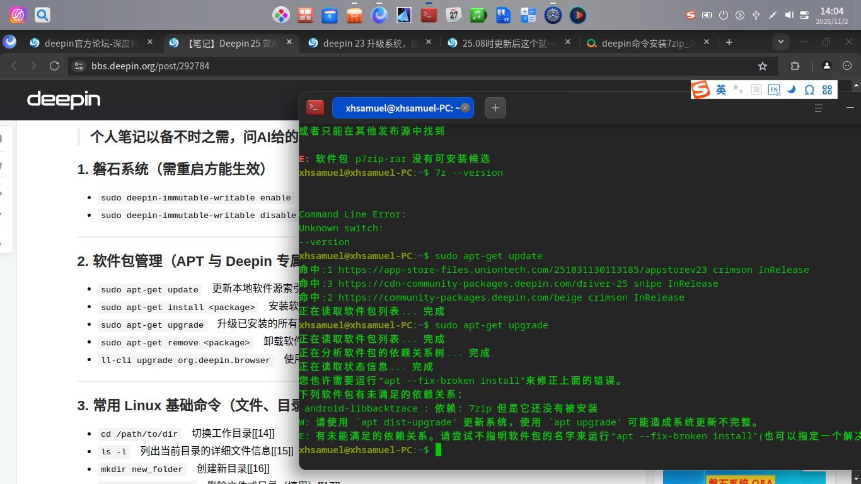Image resolution: width=861 pixels, height=484 pixels.
Task: Open the multitasking view dock icon
Action: [306, 14]
